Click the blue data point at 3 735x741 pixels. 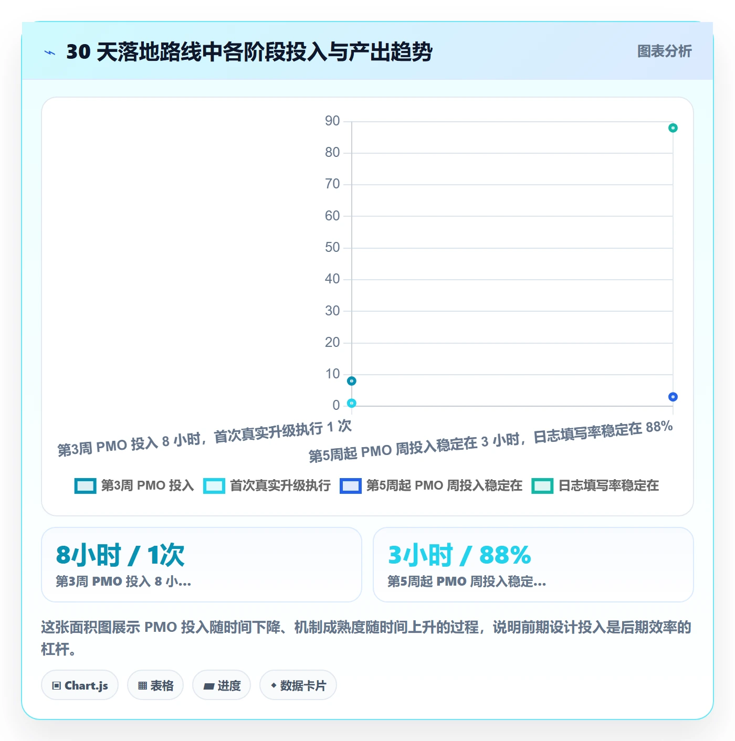tap(673, 397)
